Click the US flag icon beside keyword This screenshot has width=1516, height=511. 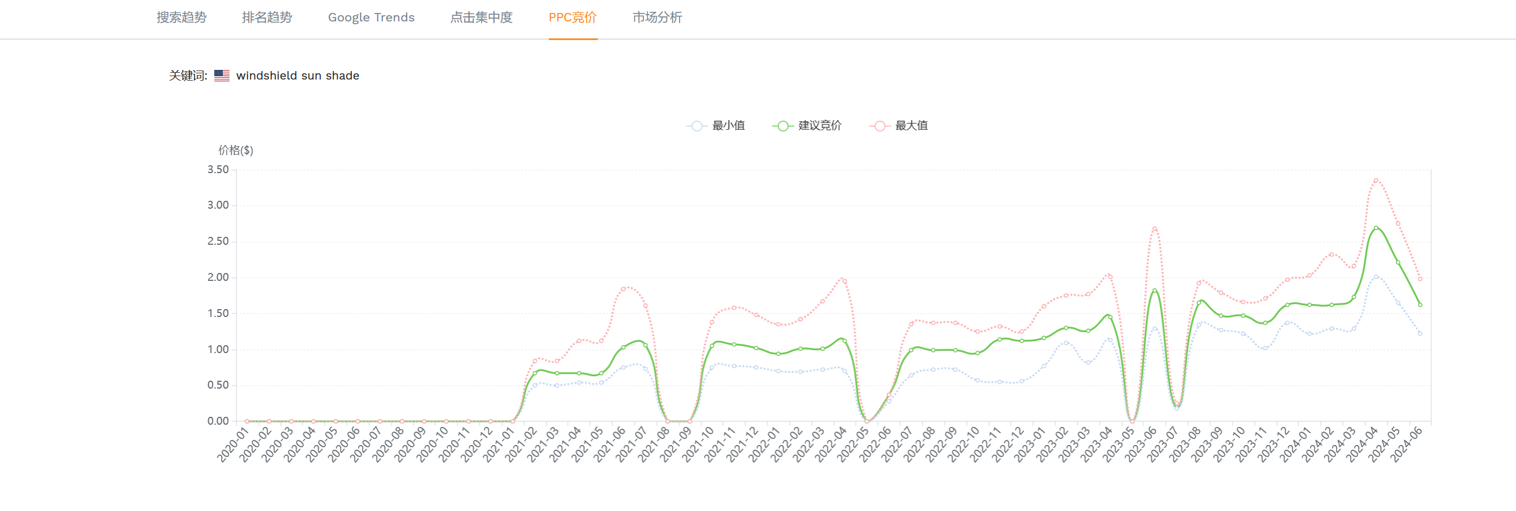pos(222,76)
